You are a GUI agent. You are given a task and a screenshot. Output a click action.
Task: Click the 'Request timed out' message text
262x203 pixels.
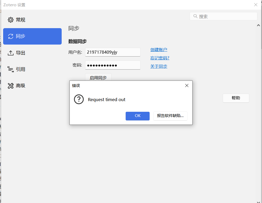click(x=107, y=100)
